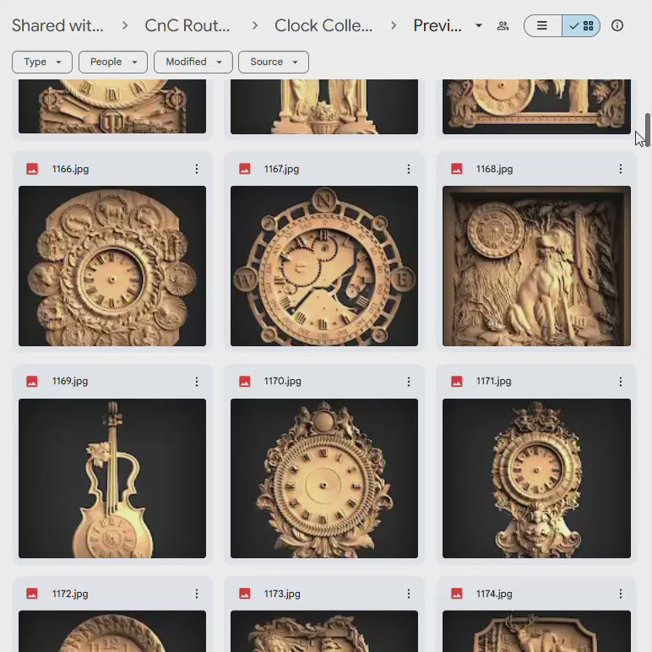Image resolution: width=652 pixels, height=652 pixels.
Task: Open the view details info icon
Action: click(617, 26)
